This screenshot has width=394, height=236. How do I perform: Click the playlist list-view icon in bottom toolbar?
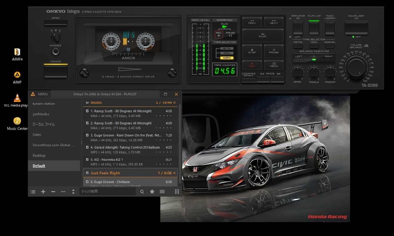(x=33, y=192)
